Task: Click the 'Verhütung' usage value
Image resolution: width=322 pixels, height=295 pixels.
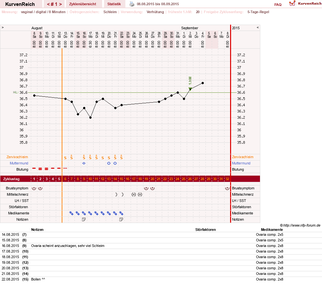Action: coord(155,12)
